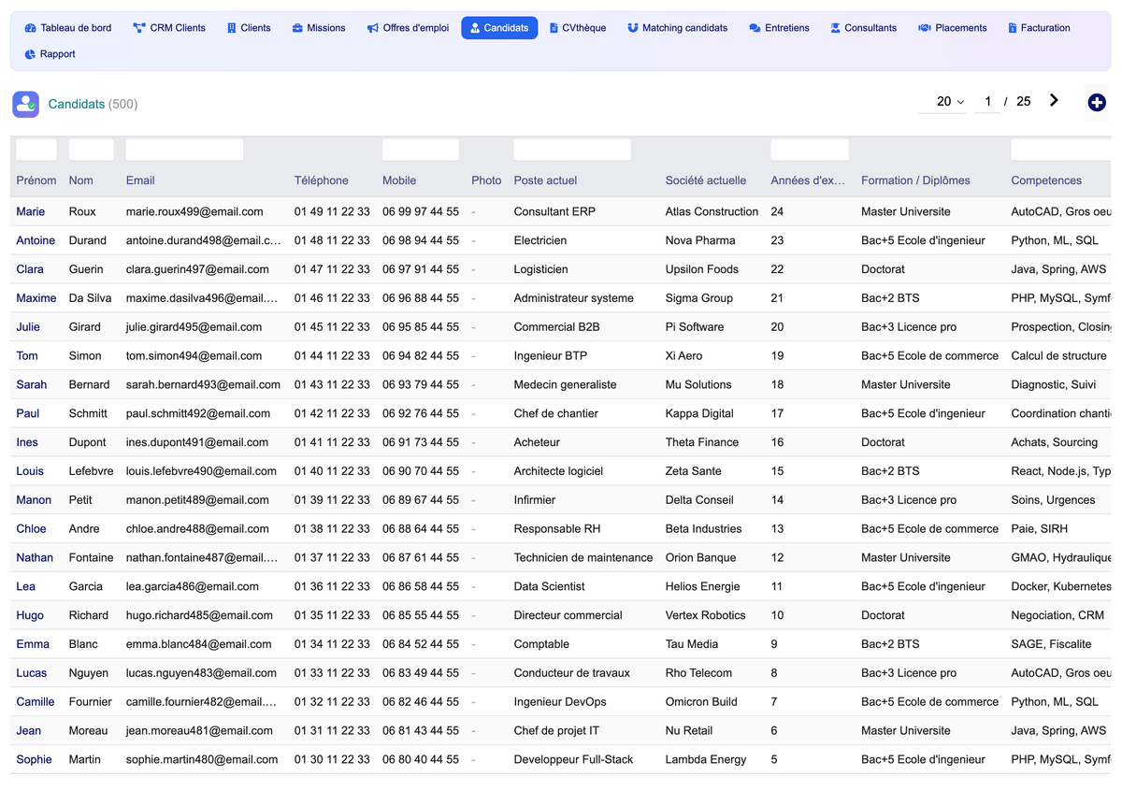Screen dimensions: 1122x805
Task: Go to Matching candidats tab
Action: click(678, 28)
